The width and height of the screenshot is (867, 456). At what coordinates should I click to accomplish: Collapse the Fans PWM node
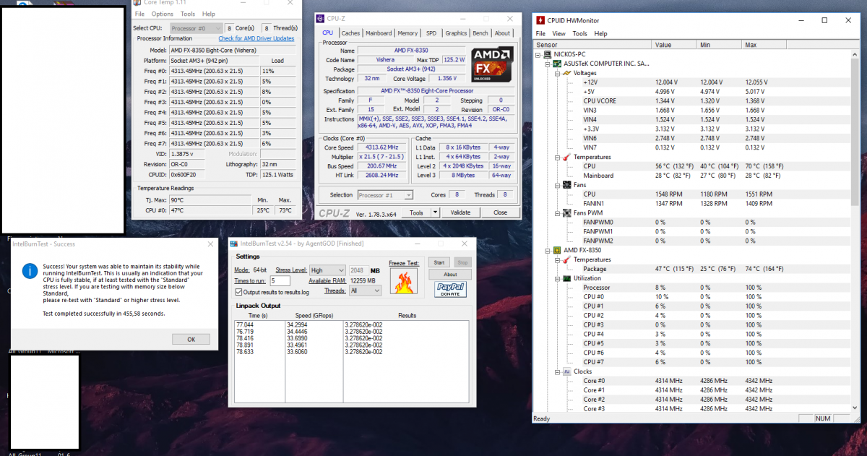pos(557,213)
